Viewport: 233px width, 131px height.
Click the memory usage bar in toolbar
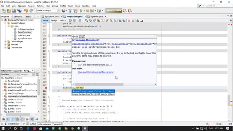pyautogui.click(x=114, y=11)
